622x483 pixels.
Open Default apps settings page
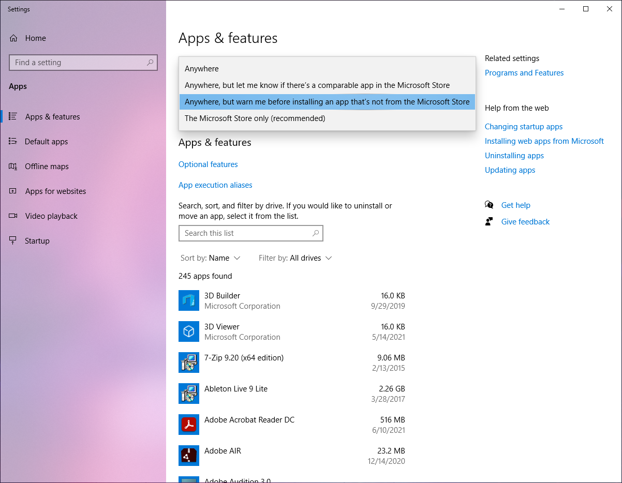point(46,142)
